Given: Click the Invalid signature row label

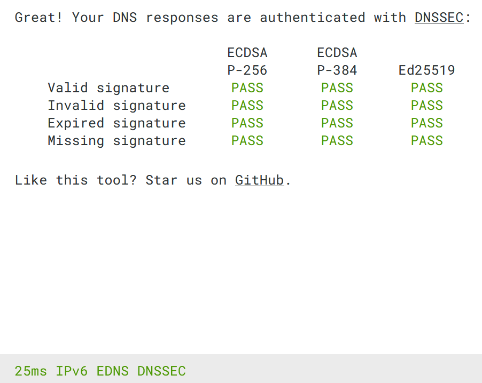Looking at the screenshot, I should point(116,106).
